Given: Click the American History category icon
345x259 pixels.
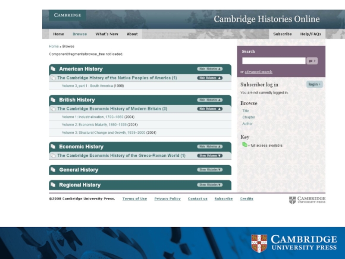Looking at the screenshot, I should (x=53, y=69).
